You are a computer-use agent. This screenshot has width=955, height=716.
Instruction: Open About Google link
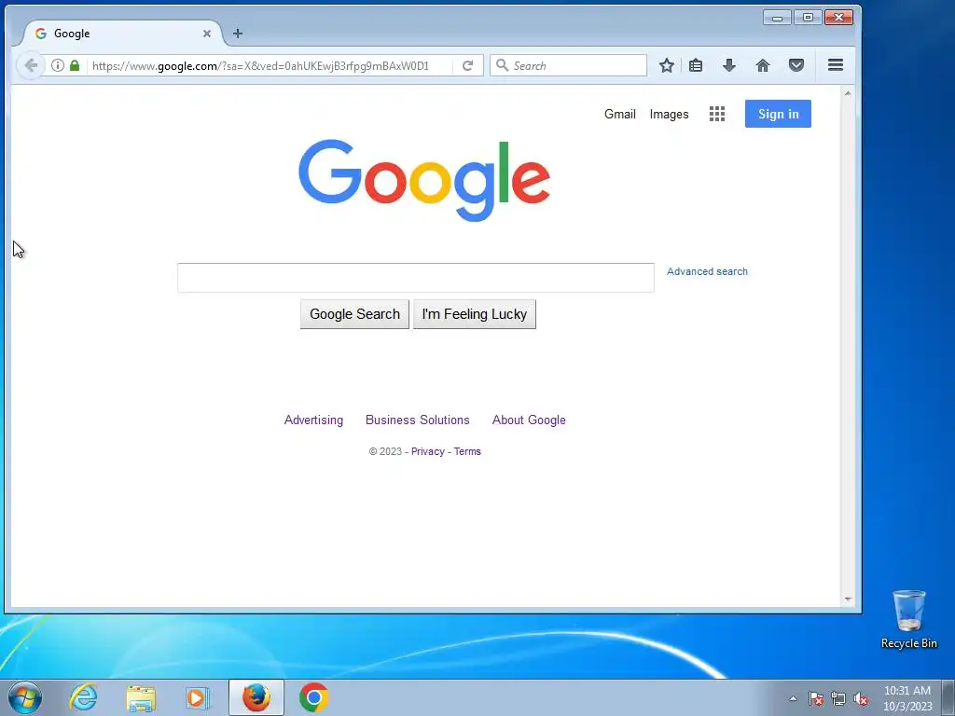tap(529, 420)
